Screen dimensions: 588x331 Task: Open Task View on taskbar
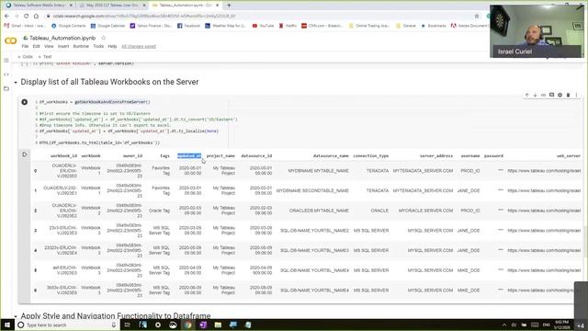pos(127,325)
